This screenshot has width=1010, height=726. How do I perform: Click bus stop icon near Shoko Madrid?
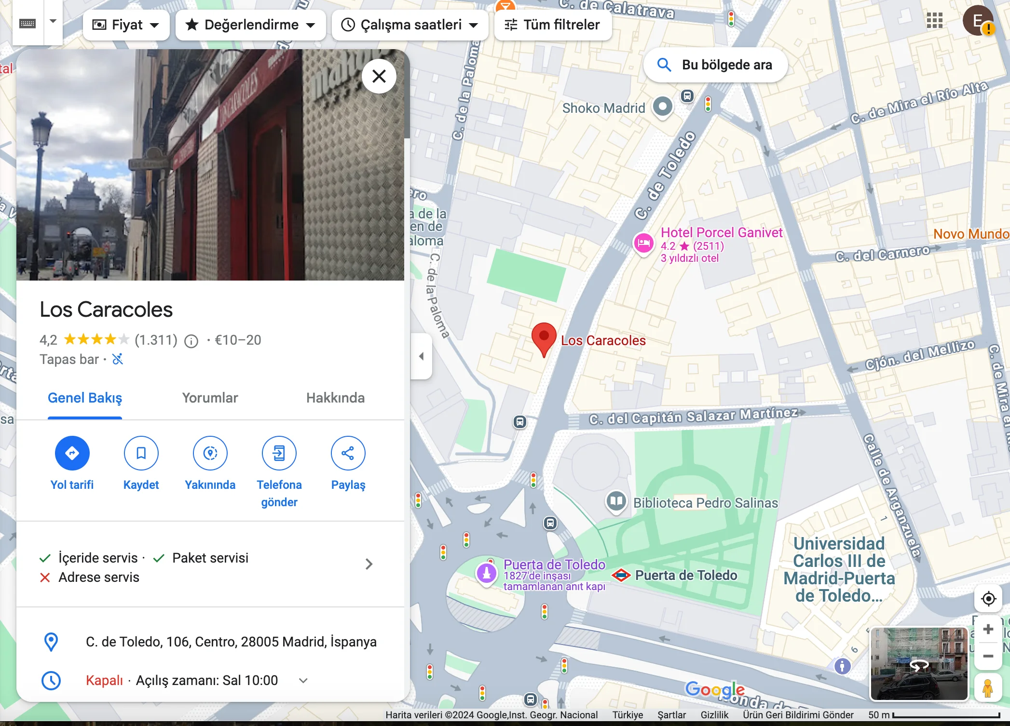(687, 96)
